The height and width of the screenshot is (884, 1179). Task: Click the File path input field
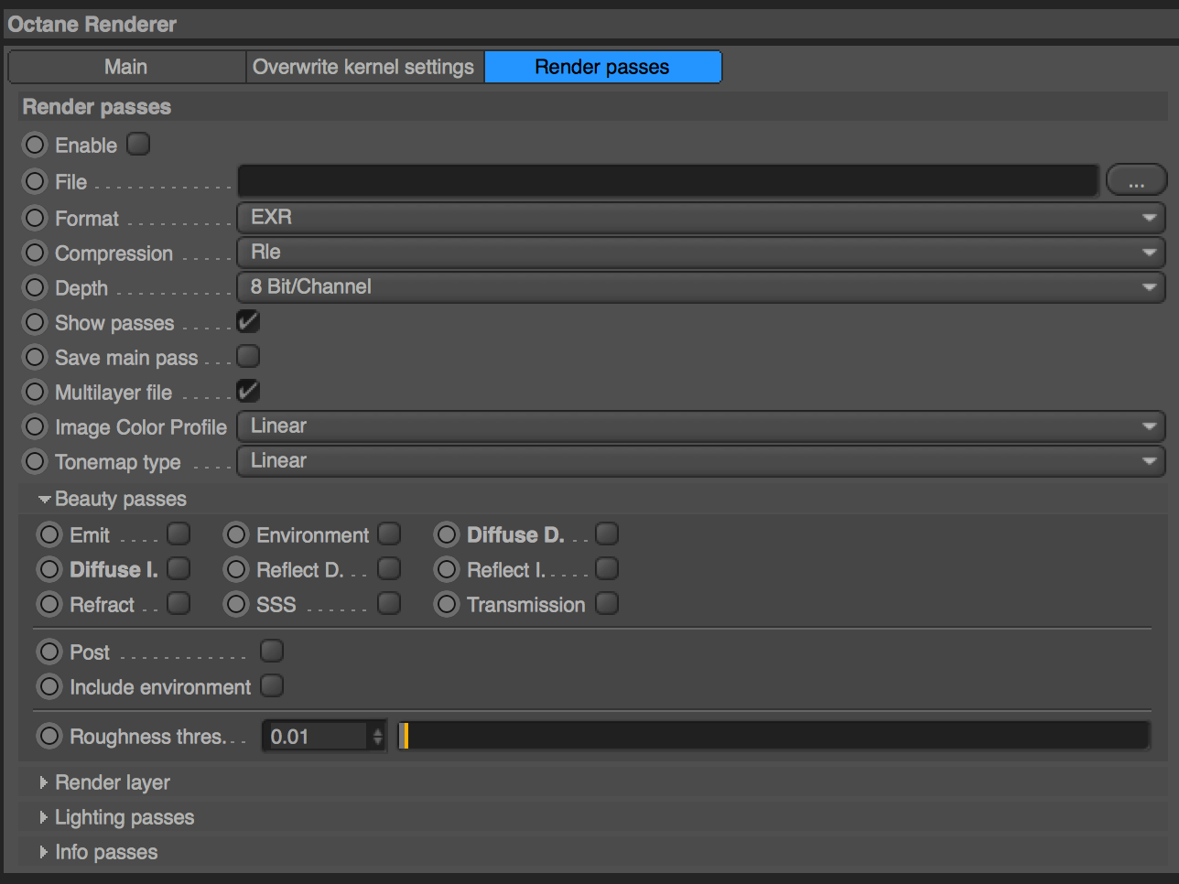point(668,180)
